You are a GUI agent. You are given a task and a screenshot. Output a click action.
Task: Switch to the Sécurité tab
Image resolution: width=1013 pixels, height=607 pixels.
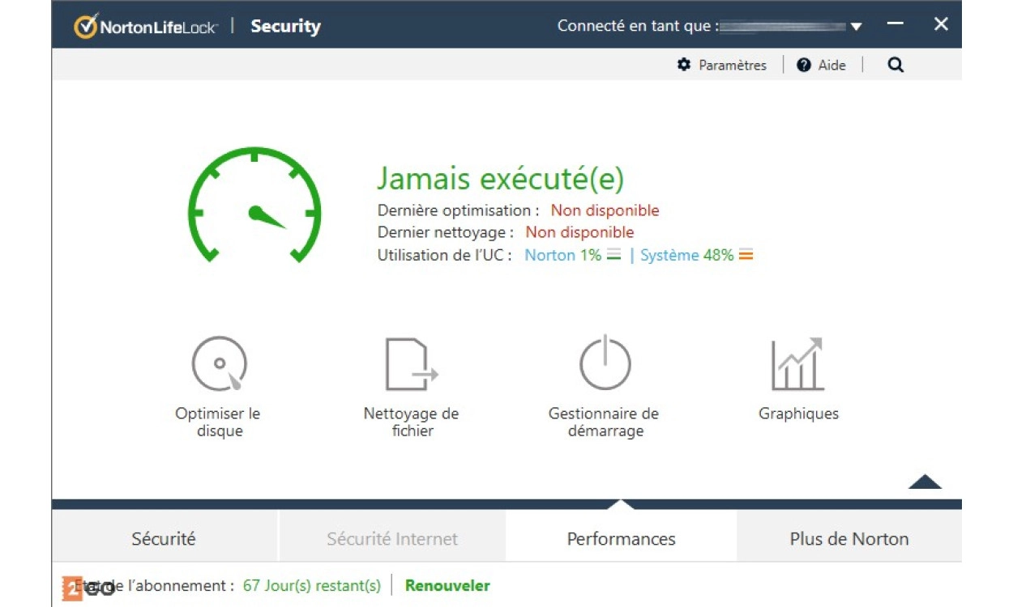[164, 539]
